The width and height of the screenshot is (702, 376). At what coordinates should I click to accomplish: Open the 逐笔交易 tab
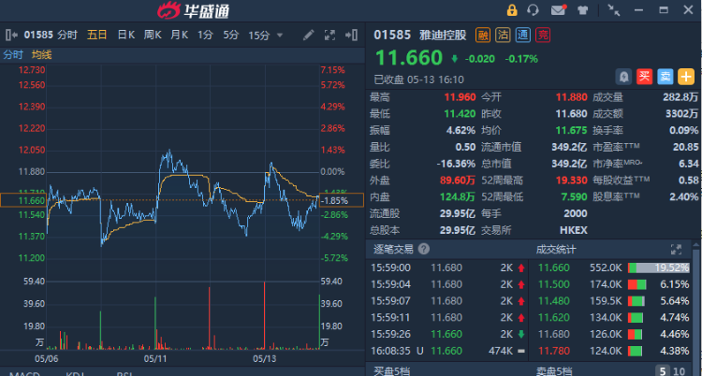[393, 249]
